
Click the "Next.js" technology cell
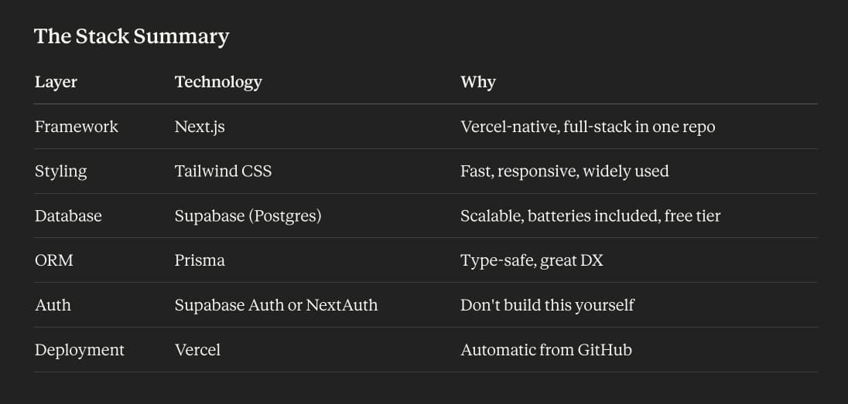tap(200, 127)
